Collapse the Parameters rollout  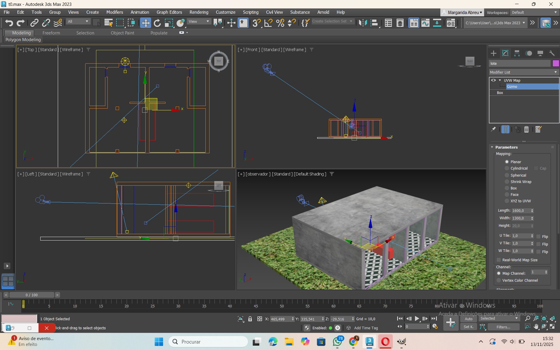506,147
